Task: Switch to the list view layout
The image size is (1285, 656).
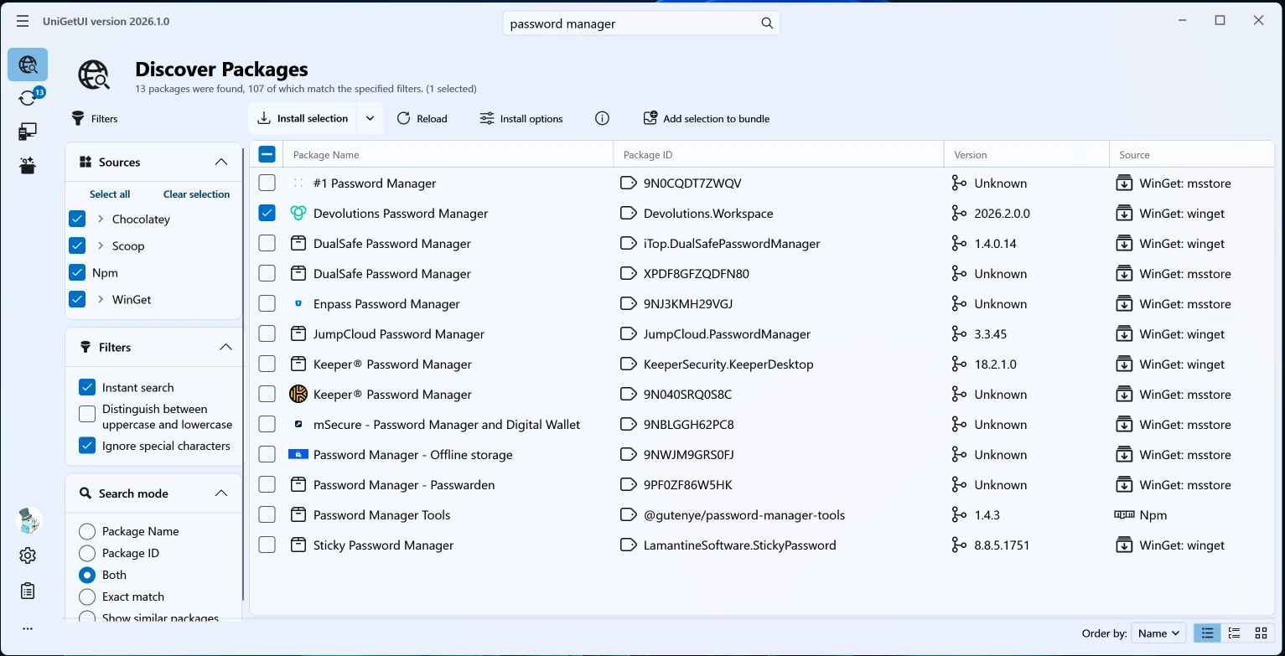Action: tap(1208, 633)
